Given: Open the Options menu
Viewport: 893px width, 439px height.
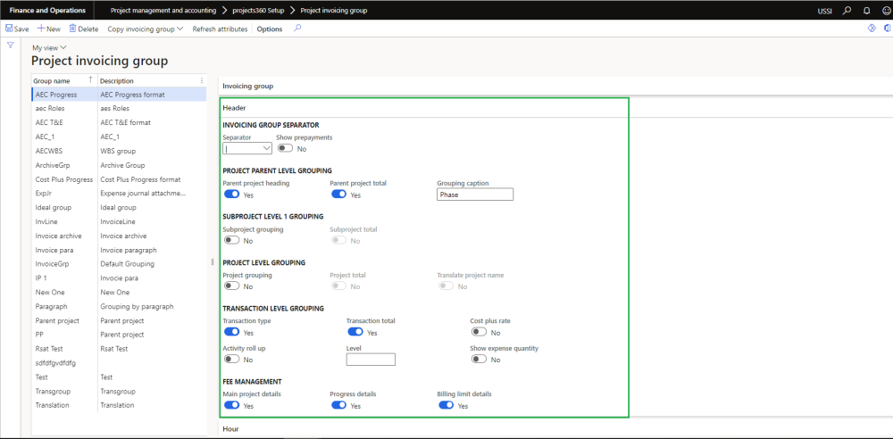Looking at the screenshot, I should 270,29.
